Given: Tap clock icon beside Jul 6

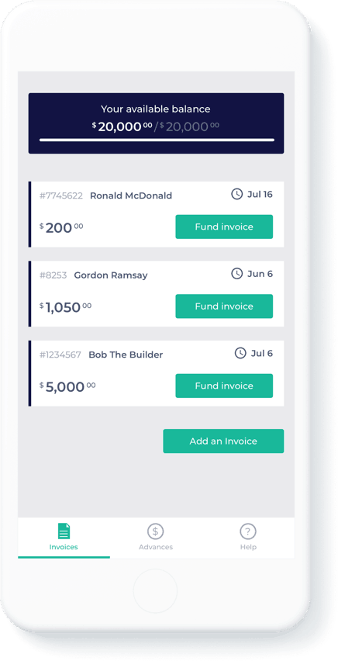Looking at the screenshot, I should [x=240, y=353].
